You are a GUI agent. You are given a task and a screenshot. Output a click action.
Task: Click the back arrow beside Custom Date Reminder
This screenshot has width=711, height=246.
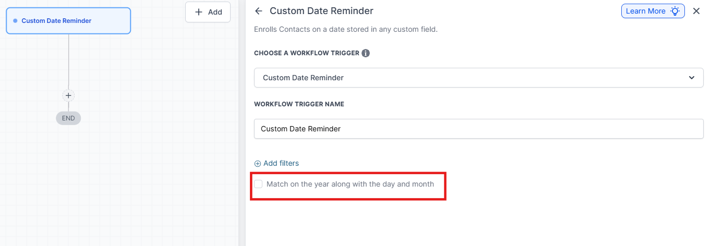(259, 11)
